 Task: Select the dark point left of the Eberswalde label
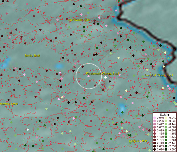pyautogui.click(x=67, y=19)
